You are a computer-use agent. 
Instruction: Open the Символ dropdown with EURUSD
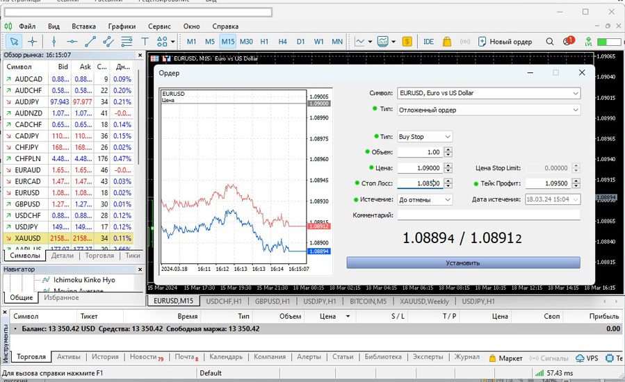488,93
